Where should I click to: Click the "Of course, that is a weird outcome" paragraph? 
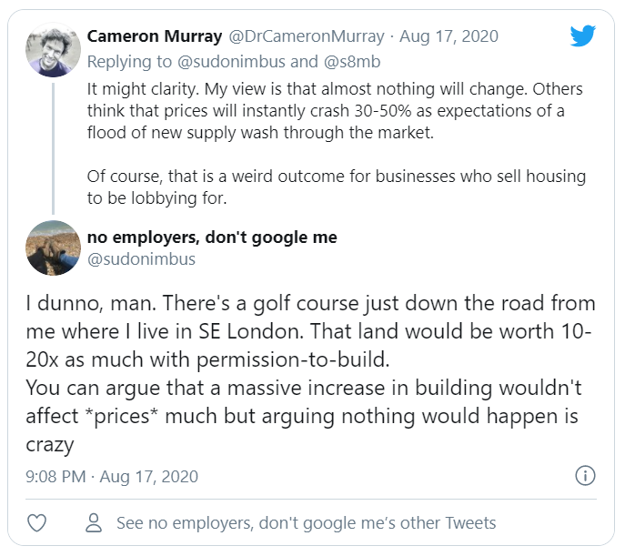(x=336, y=185)
